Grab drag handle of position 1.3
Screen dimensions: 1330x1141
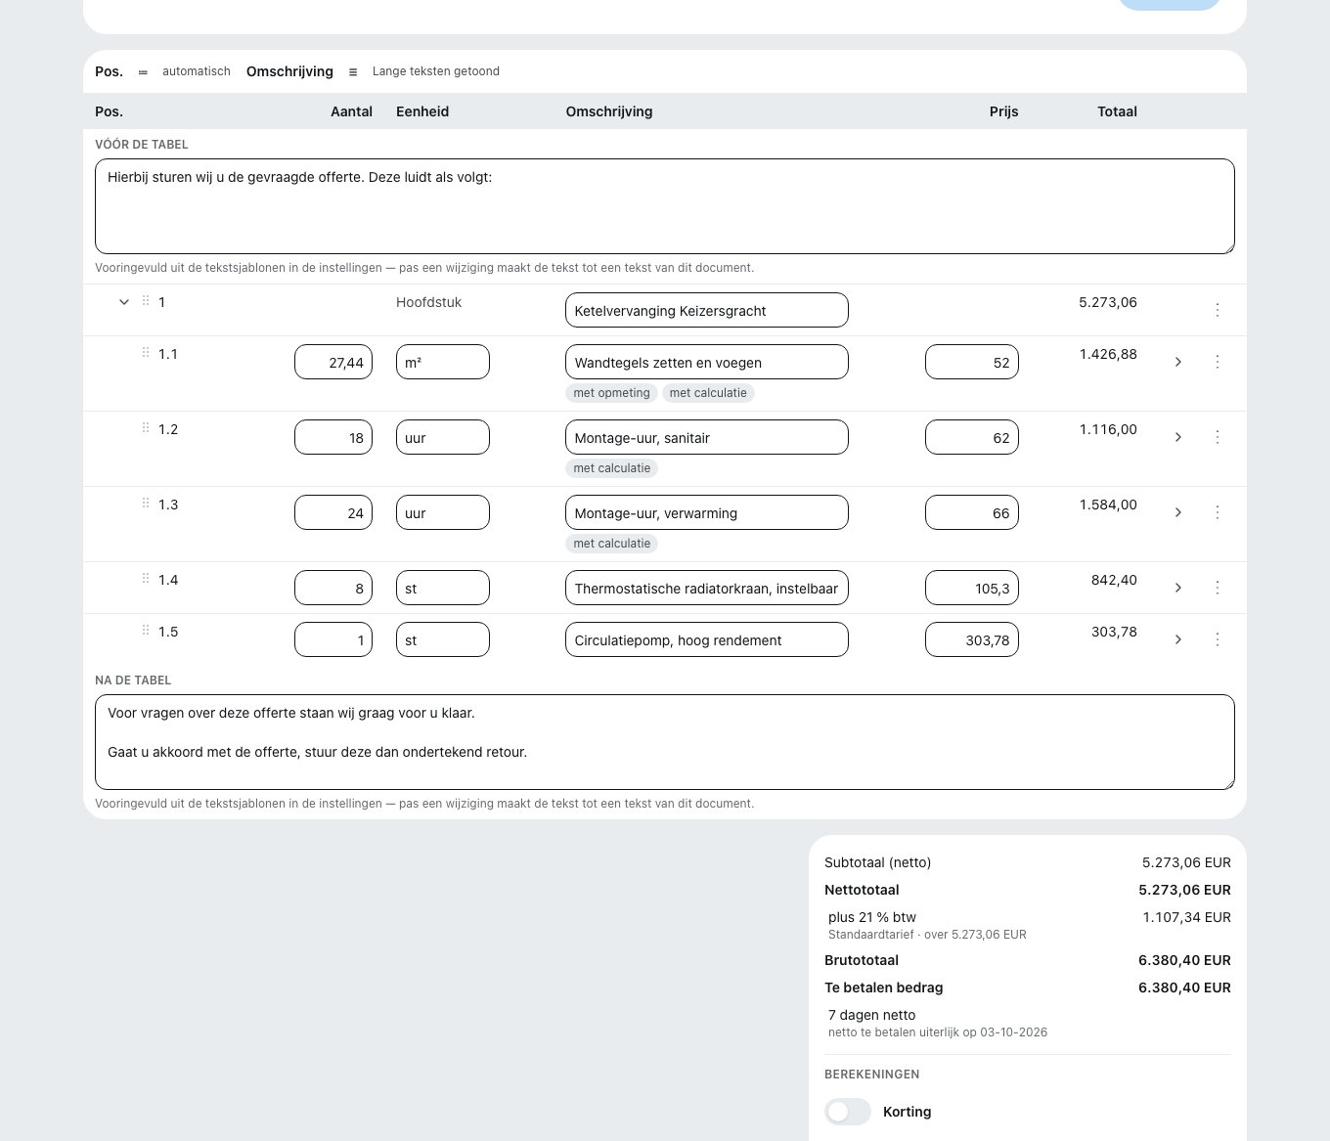tap(146, 504)
